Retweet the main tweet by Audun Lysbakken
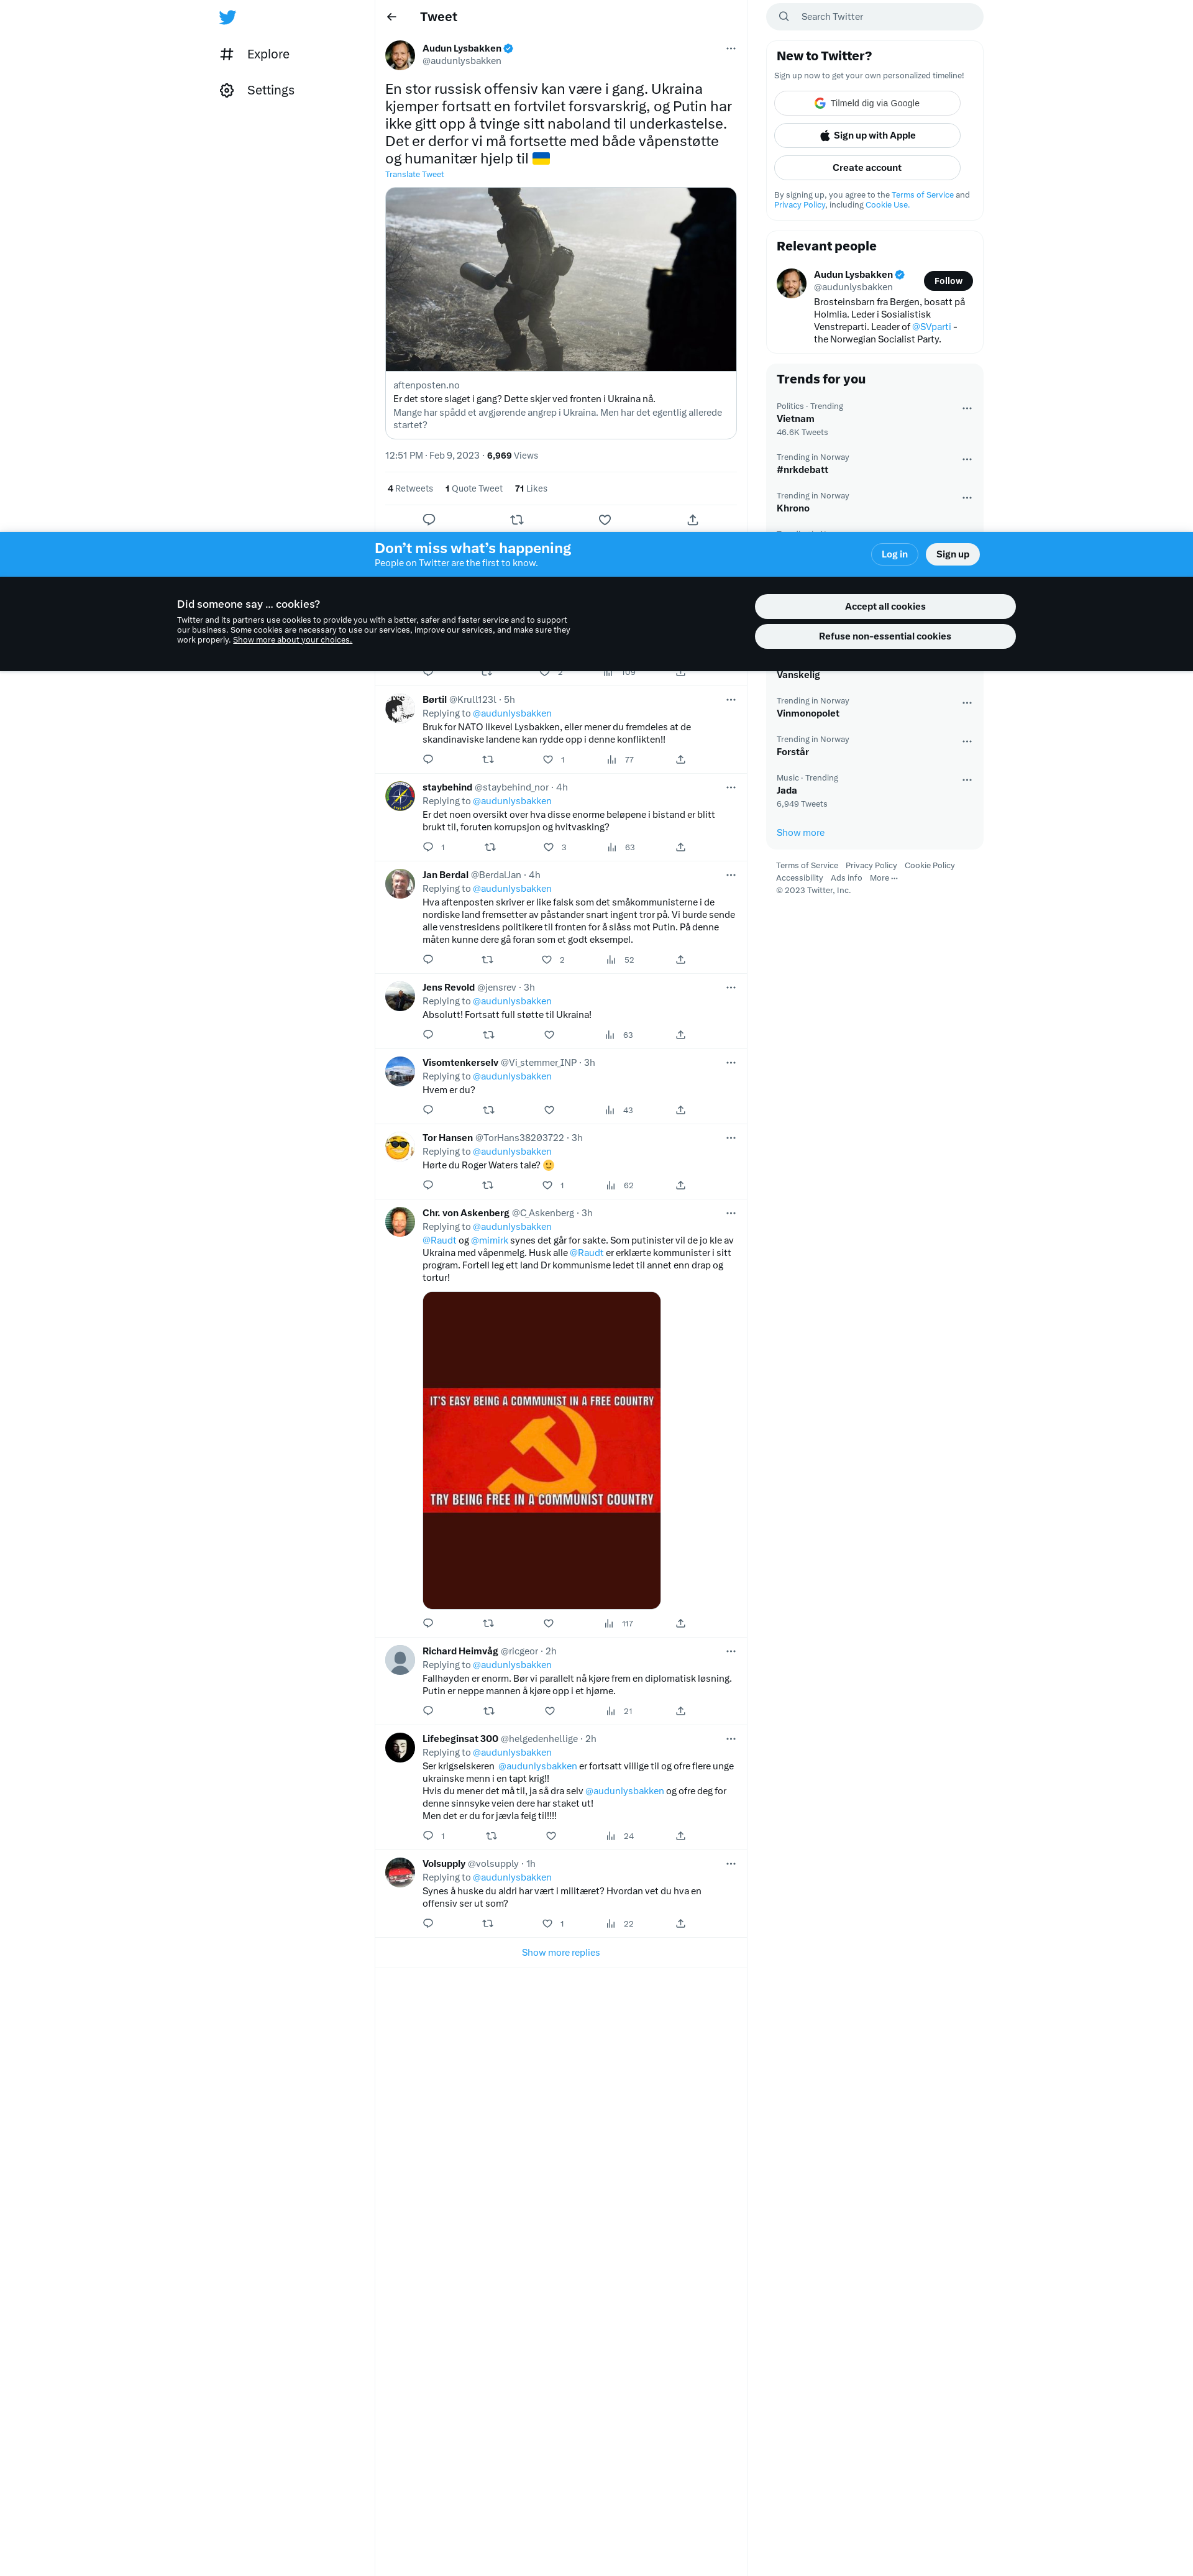1193x2576 pixels. (517, 520)
